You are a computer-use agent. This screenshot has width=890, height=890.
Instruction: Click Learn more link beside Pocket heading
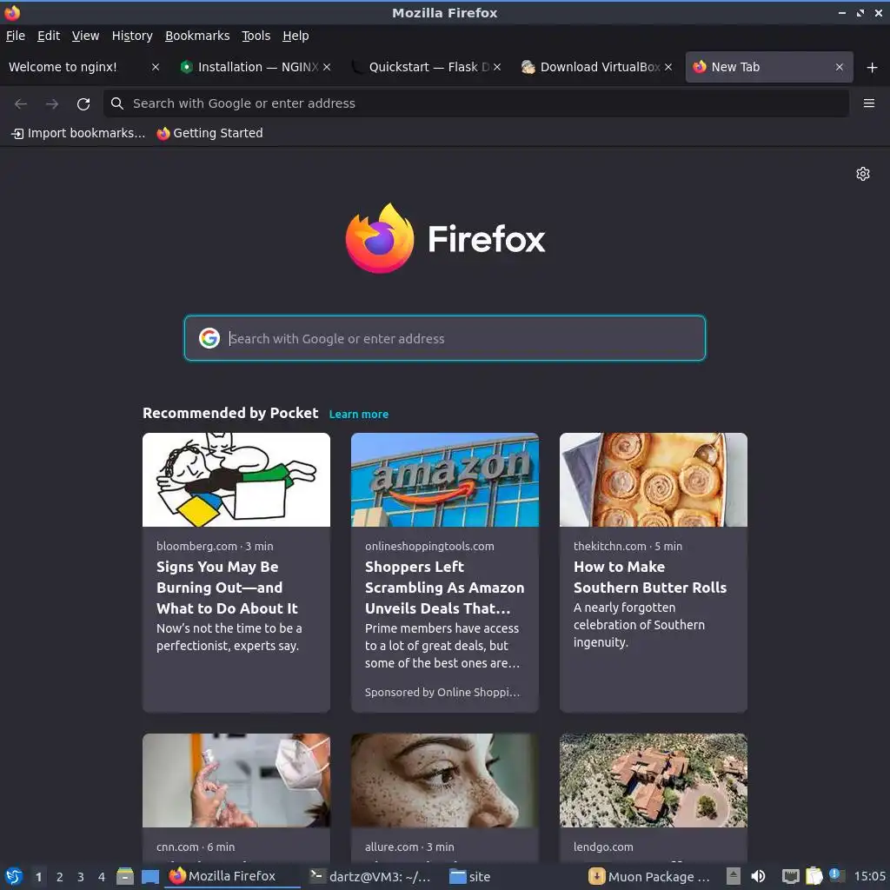point(359,415)
